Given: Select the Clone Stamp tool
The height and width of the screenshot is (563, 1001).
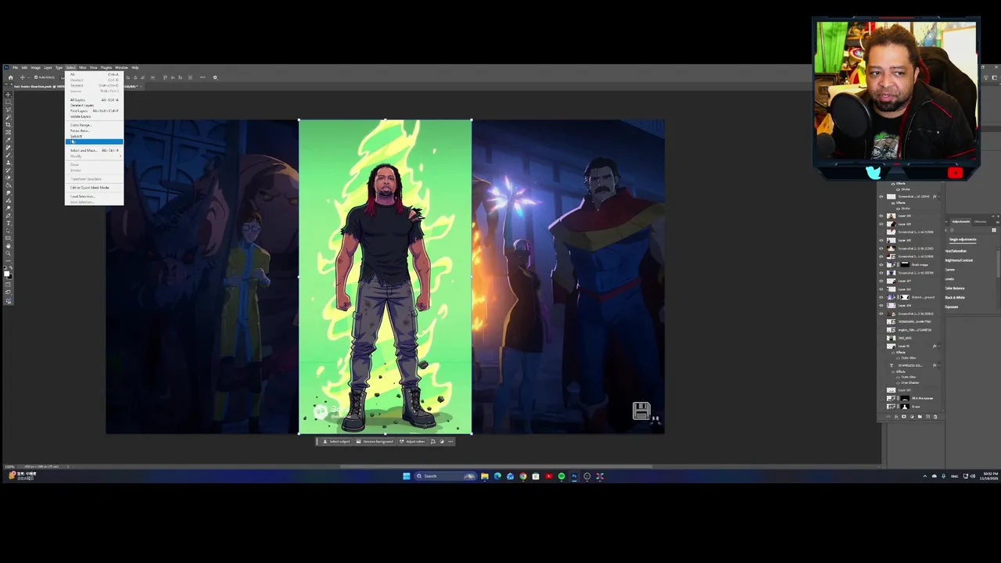Looking at the screenshot, I should click(x=8, y=162).
